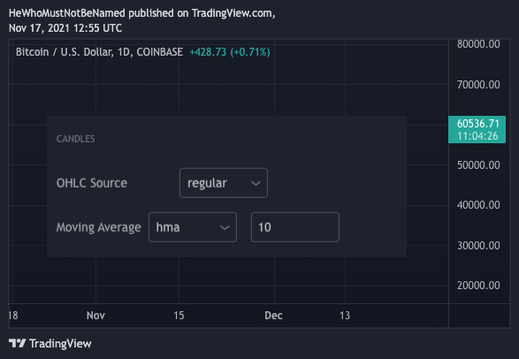The width and height of the screenshot is (519, 359).
Task: Click the 15 date label on time axis
Action: click(x=179, y=316)
